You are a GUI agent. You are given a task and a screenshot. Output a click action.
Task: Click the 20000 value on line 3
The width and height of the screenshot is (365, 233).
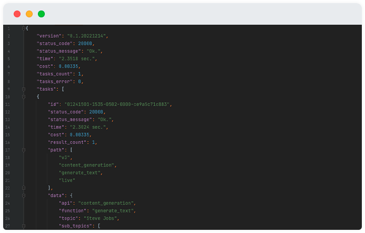[85, 44]
